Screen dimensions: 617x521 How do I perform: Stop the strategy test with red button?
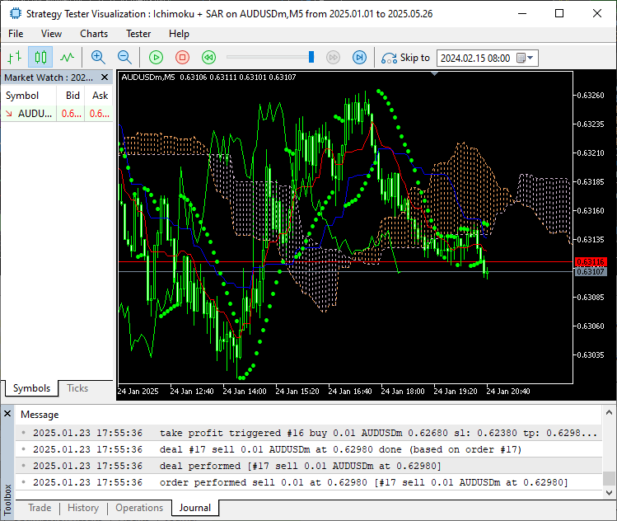point(183,58)
